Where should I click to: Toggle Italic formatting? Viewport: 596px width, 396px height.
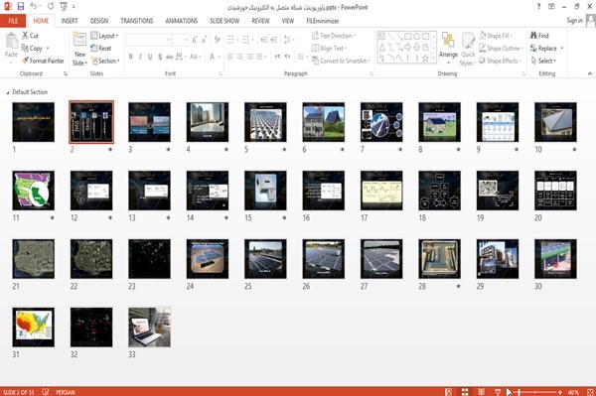coord(140,57)
